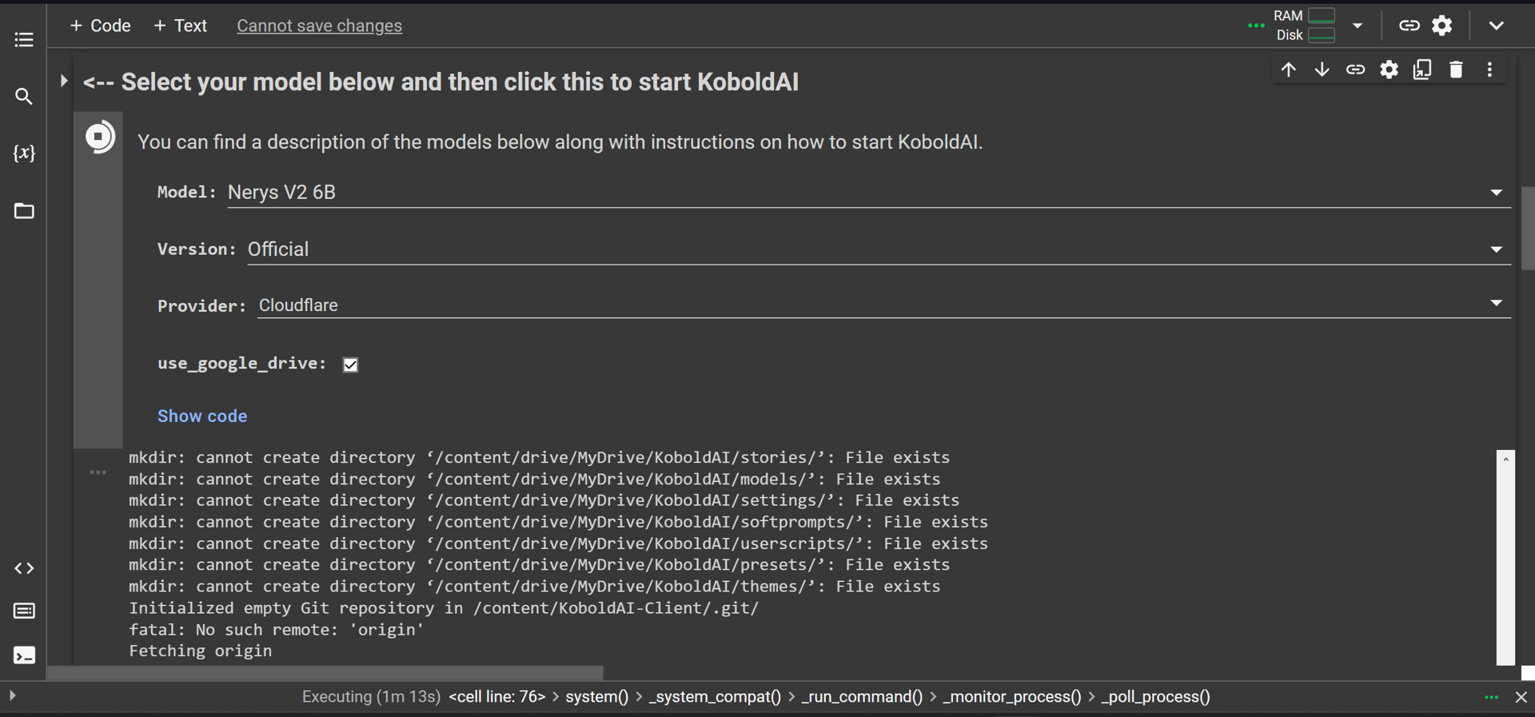1535x717 pixels.
Task: Open the Files folder panel
Action: (24, 211)
